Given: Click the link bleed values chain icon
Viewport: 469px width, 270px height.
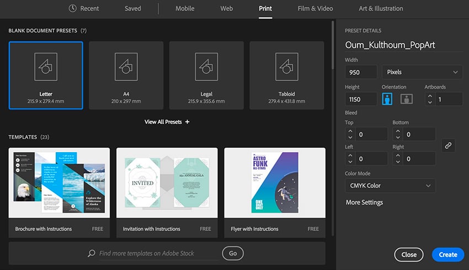Looking at the screenshot, I should (448, 145).
